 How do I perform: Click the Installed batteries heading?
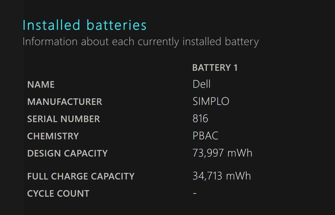click(85, 25)
